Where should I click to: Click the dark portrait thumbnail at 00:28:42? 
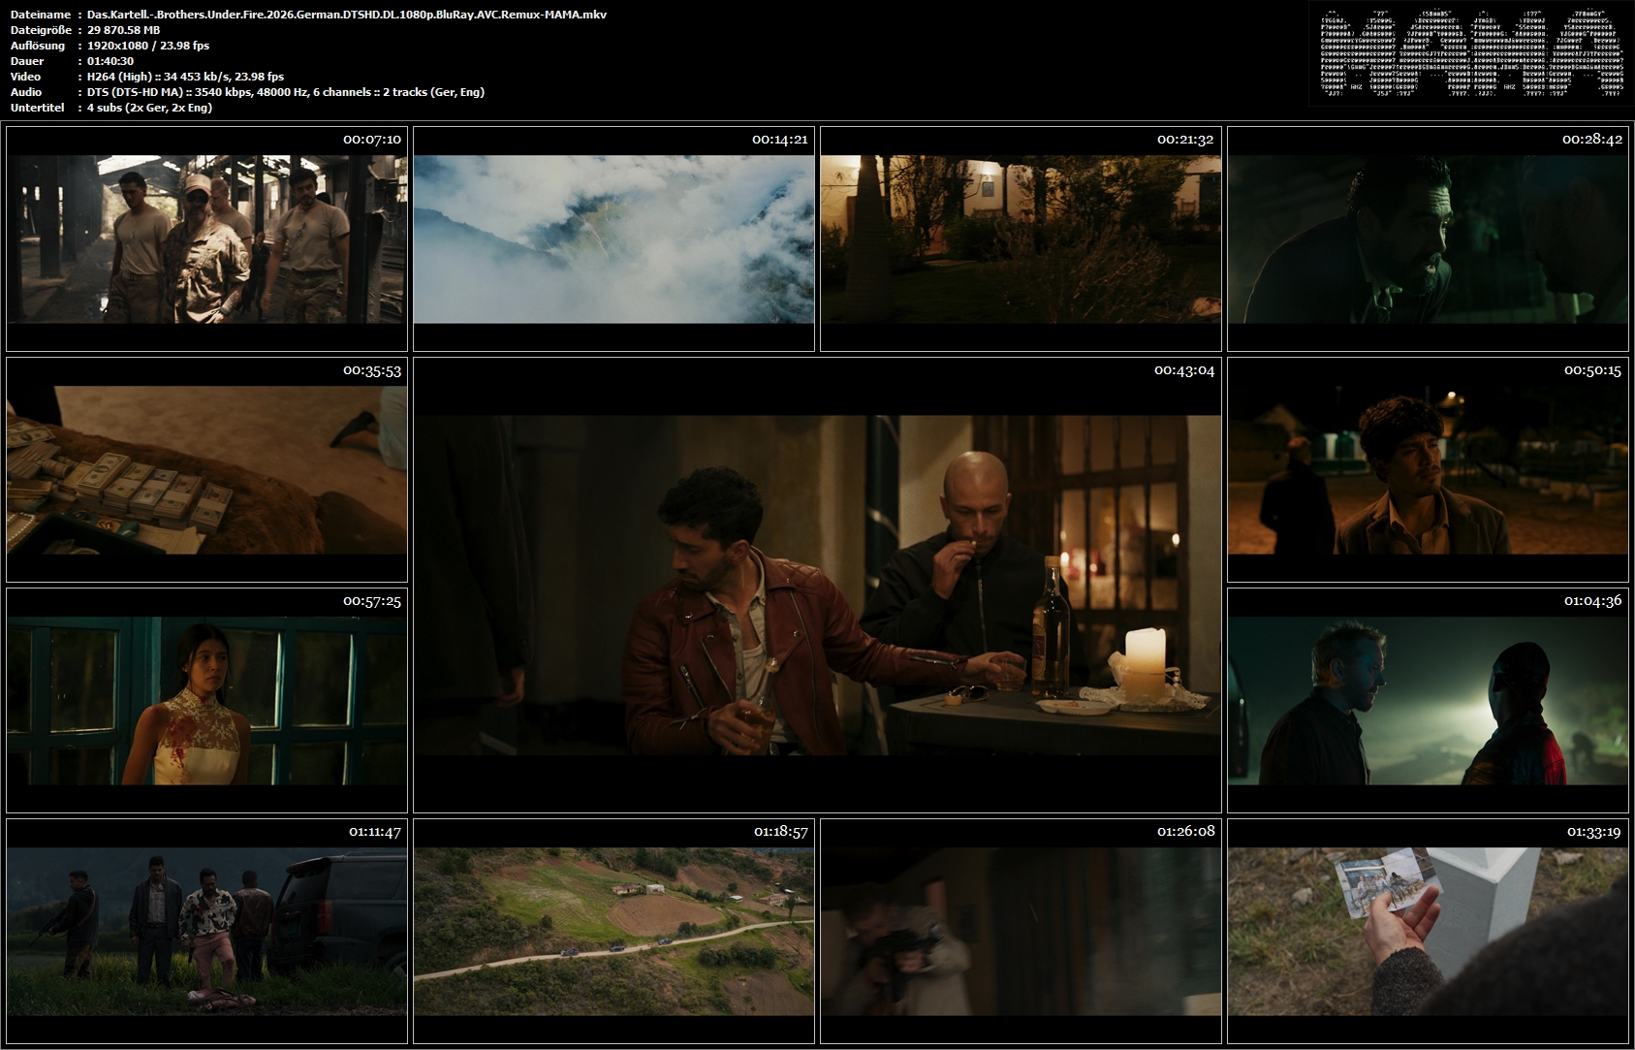(x=1428, y=239)
